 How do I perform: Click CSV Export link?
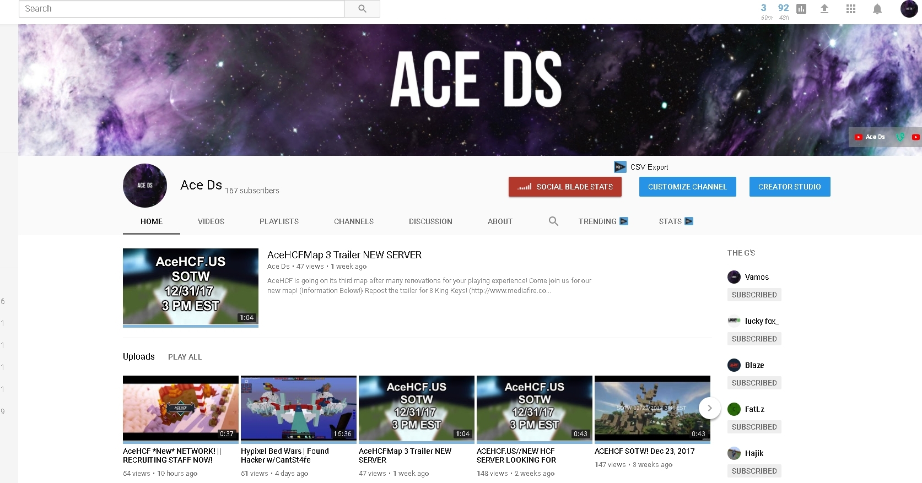coord(649,167)
